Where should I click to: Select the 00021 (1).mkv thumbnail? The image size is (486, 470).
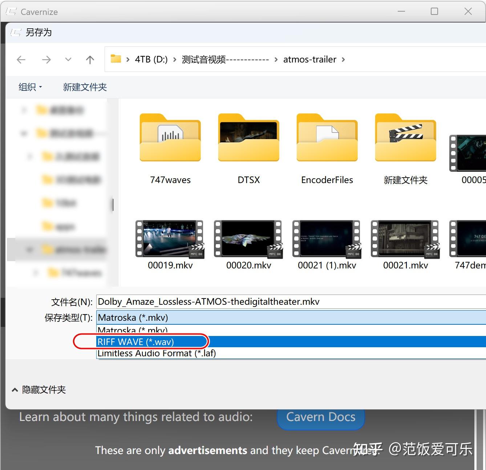pyautogui.click(x=326, y=239)
